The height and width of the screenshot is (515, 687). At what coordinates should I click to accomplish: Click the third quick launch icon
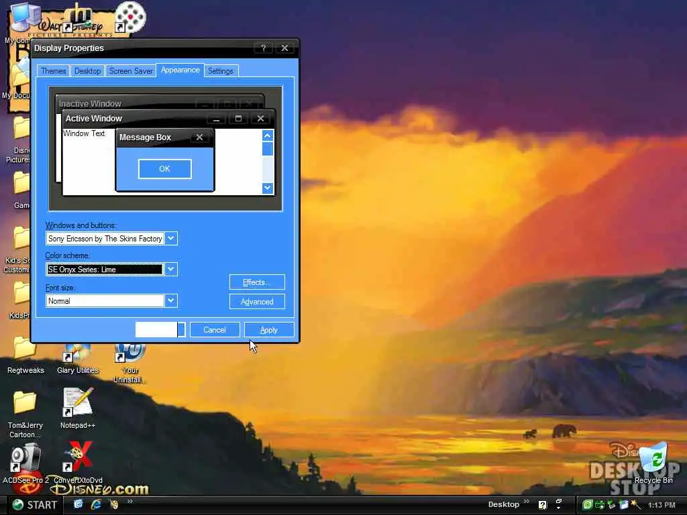tap(114, 505)
